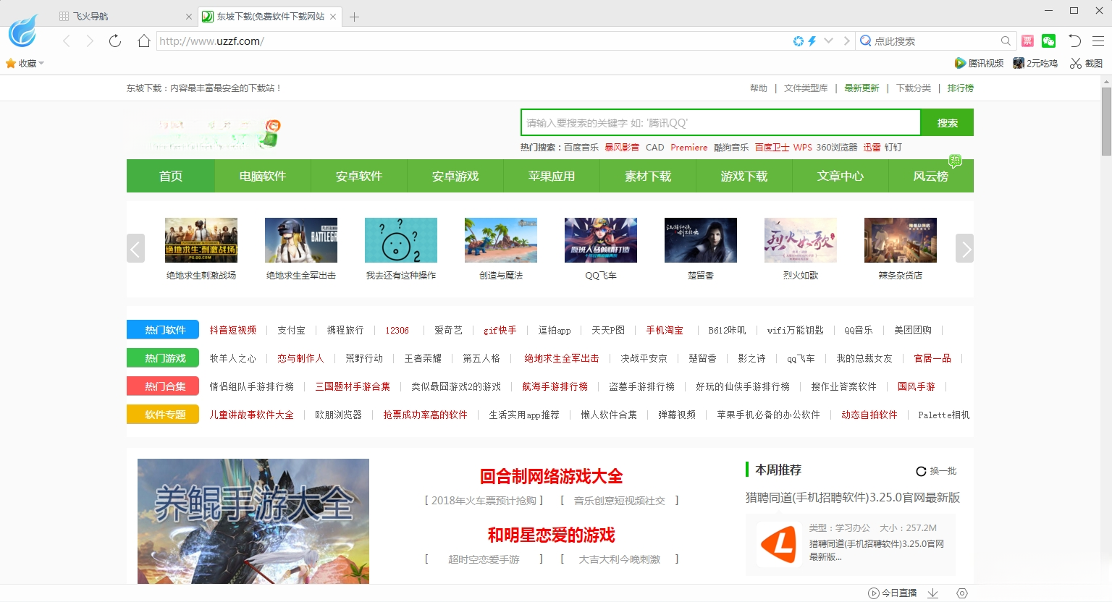Viewport: 1112px width, 602px height.
Task: Open the 创造与魔法 thumbnail
Action: 501,240
